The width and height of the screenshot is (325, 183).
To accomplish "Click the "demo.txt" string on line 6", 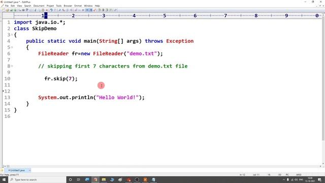I will (x=142, y=53).
